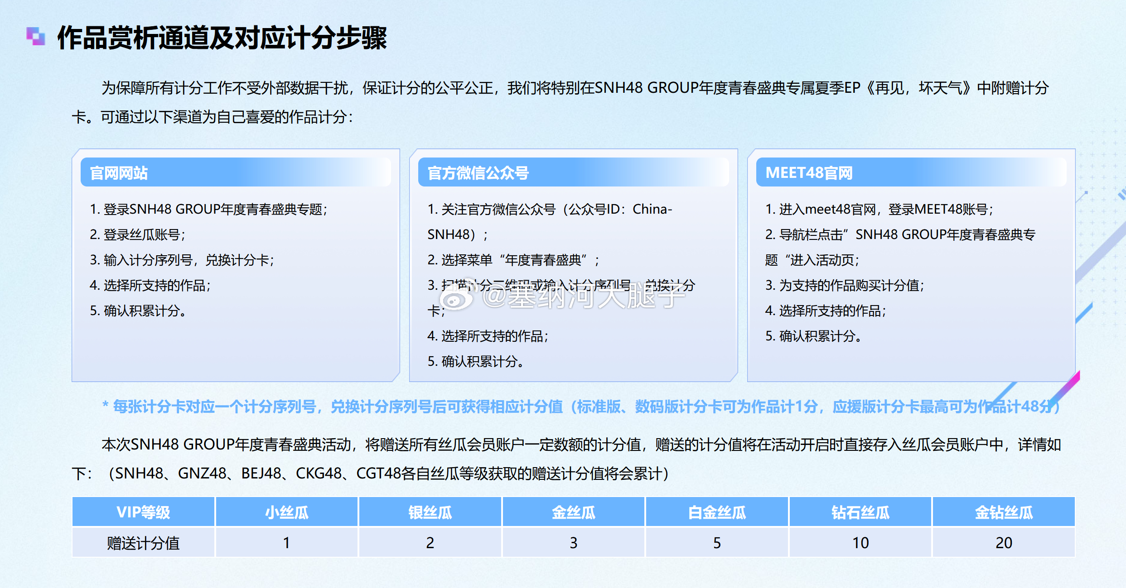Click step 1. 关注官方微信公众号

point(550,222)
